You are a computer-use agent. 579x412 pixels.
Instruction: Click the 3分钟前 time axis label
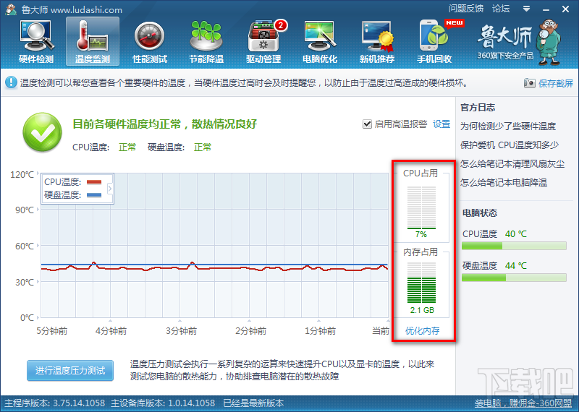click(181, 331)
